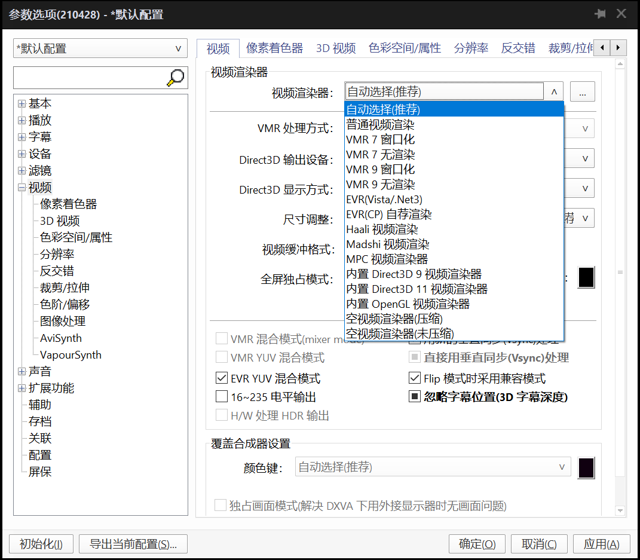The width and height of the screenshot is (640, 560).
Task: Click the 初始化(I) button
Action: [41, 544]
